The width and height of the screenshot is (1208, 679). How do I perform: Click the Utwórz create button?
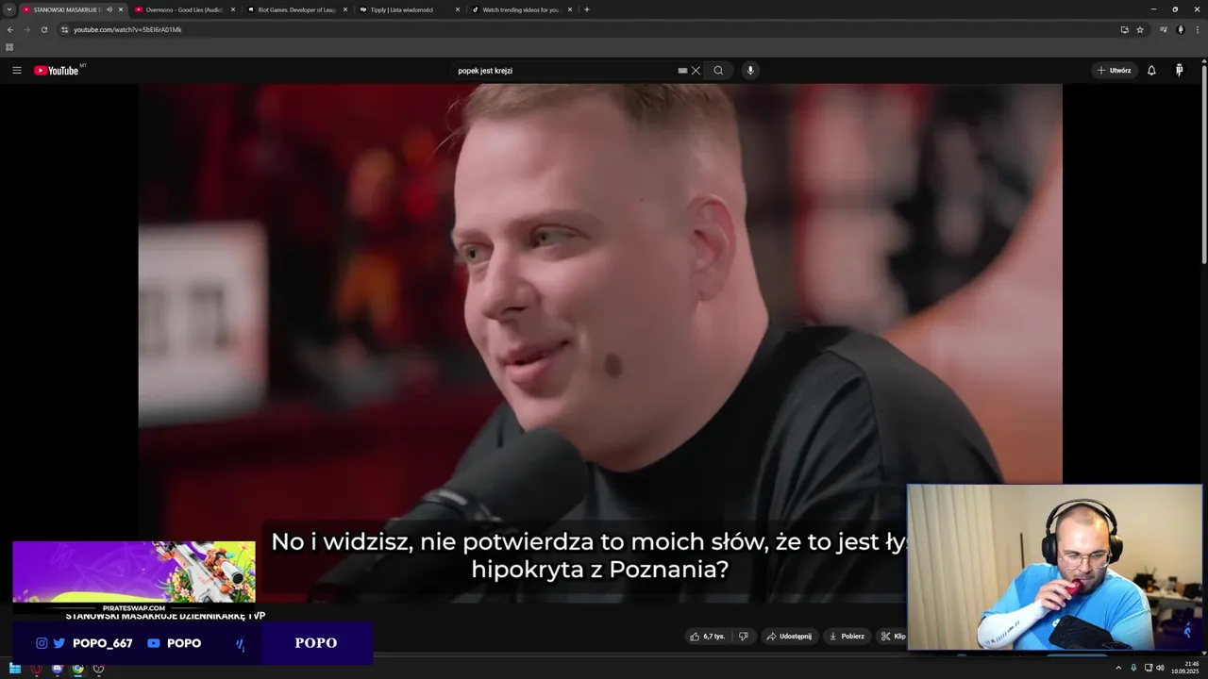pyautogui.click(x=1114, y=71)
